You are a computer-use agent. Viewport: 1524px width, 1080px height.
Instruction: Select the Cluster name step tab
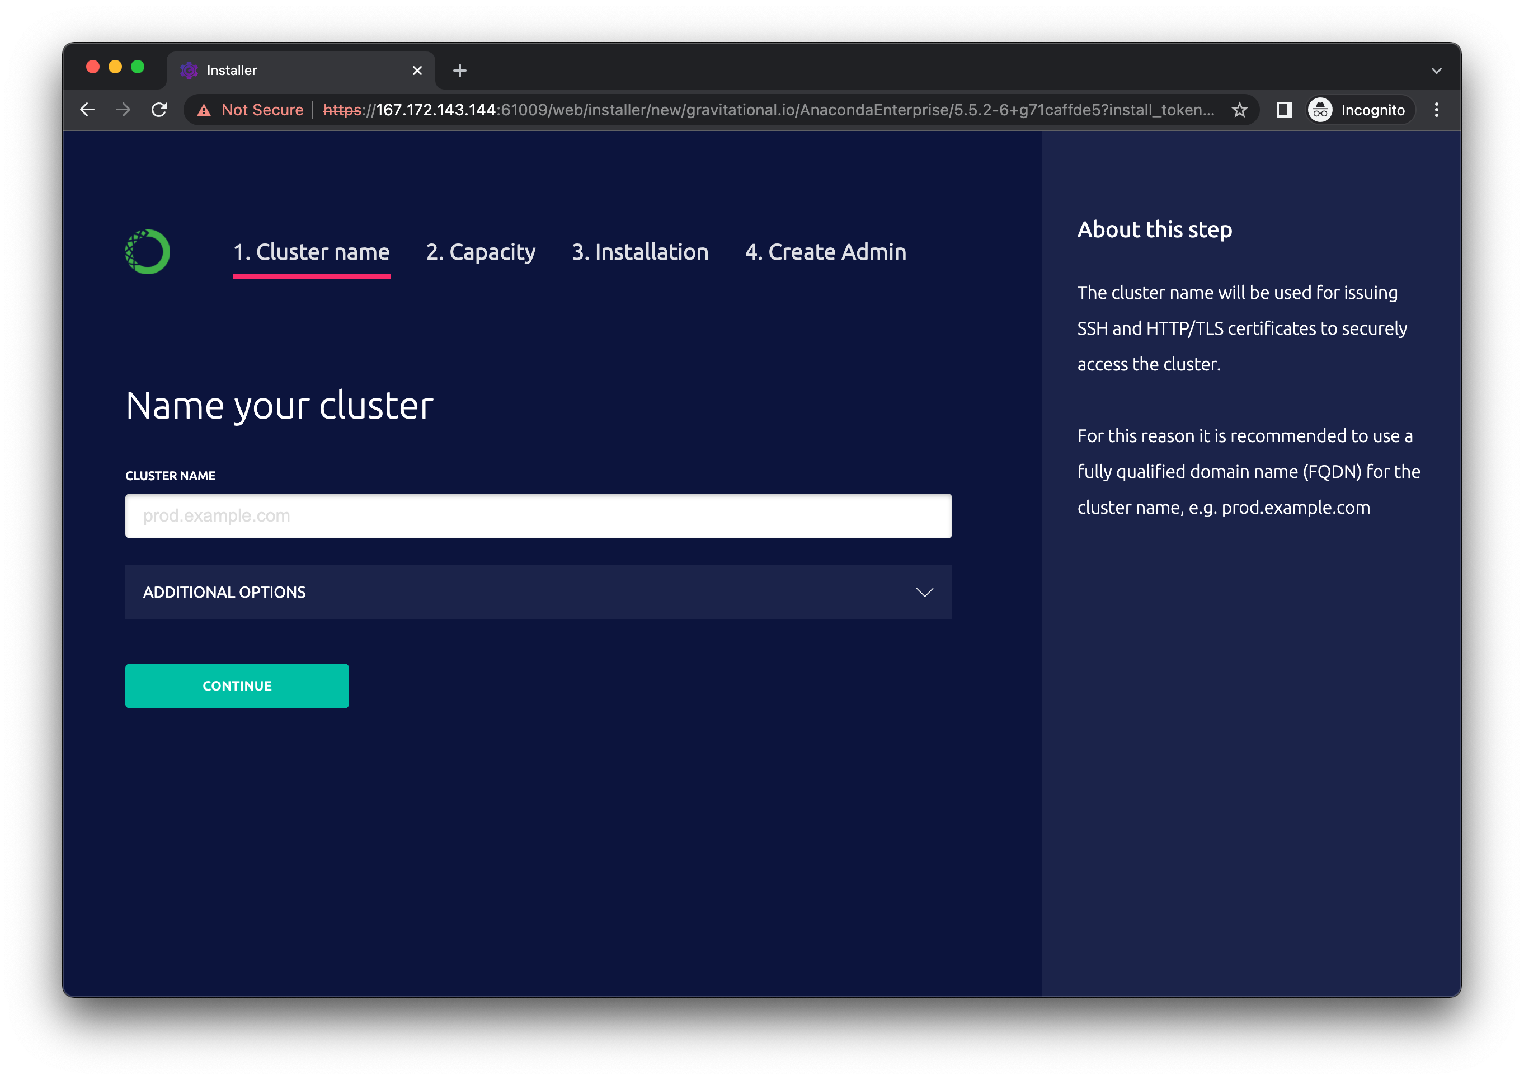(x=311, y=252)
